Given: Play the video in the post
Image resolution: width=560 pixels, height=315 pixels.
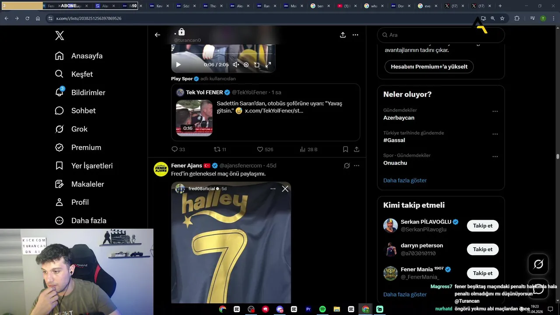Looking at the screenshot, I should (178, 65).
